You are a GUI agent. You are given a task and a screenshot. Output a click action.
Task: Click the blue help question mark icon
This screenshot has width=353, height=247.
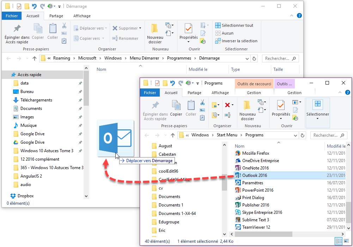(299, 16)
